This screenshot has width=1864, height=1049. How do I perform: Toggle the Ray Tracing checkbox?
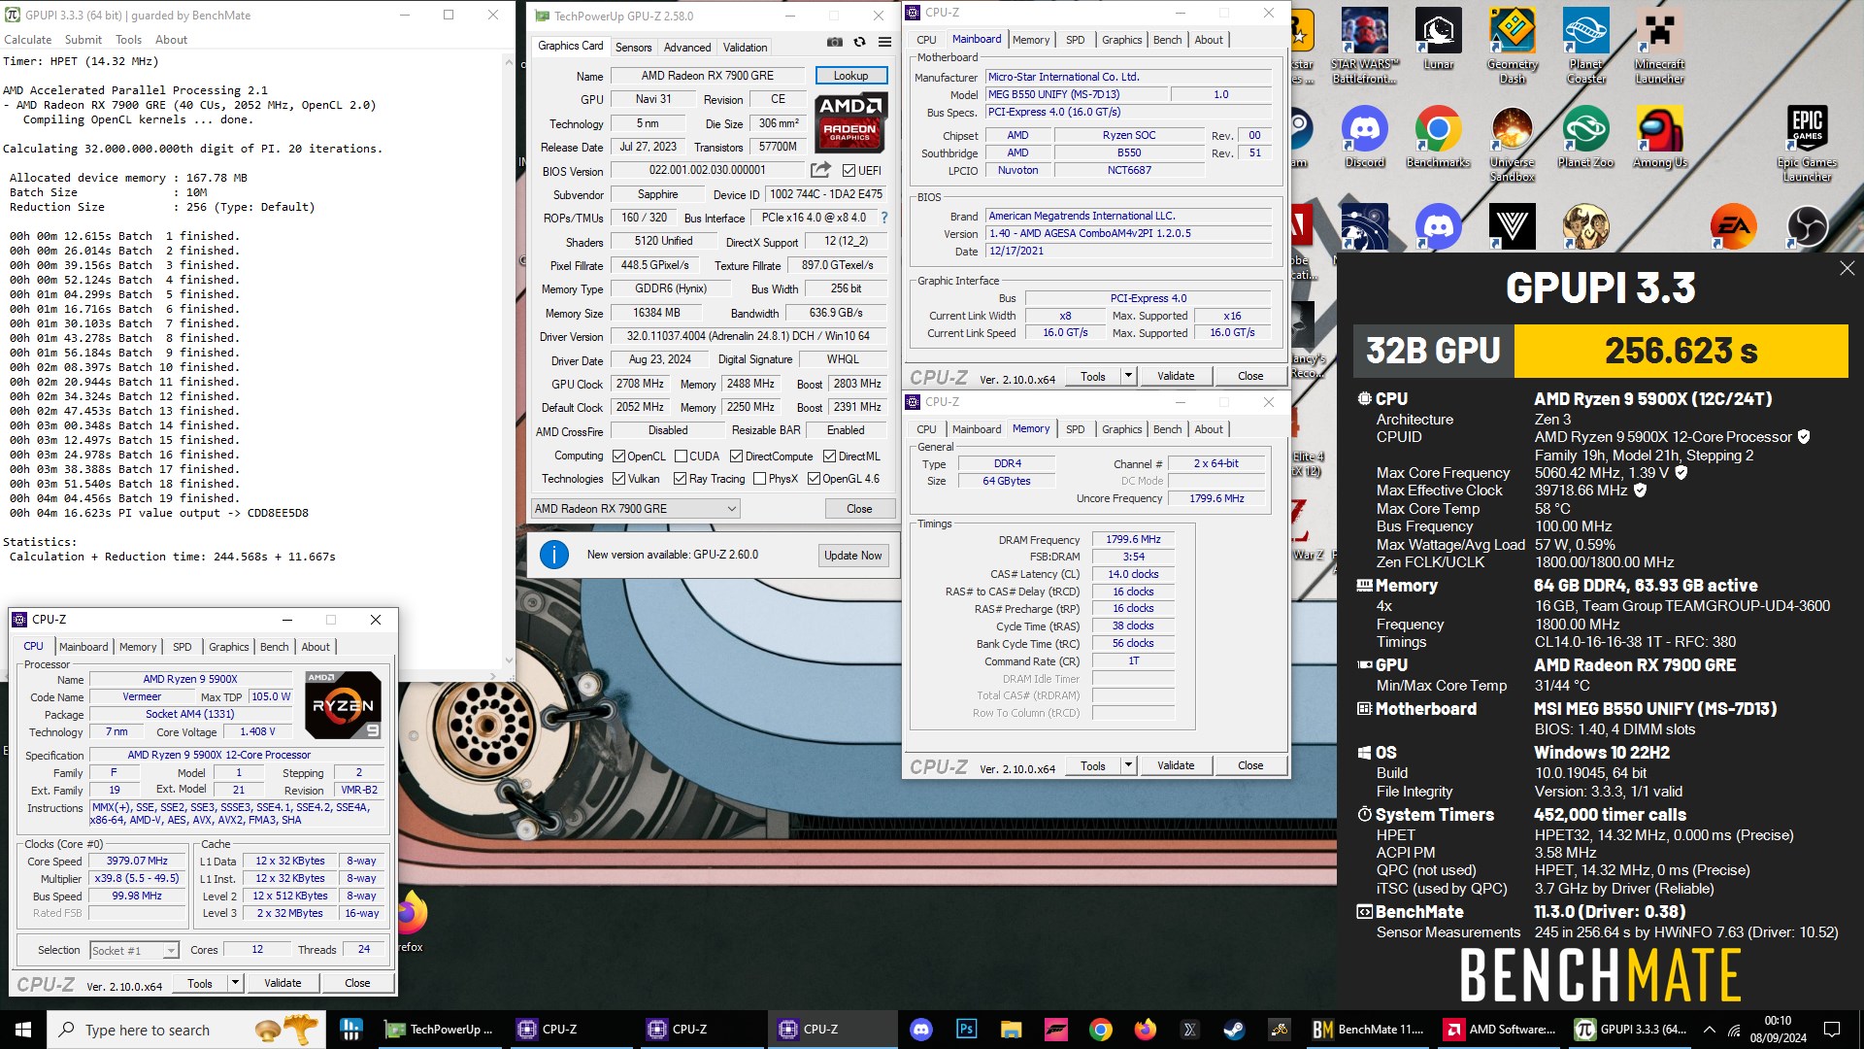[680, 479]
